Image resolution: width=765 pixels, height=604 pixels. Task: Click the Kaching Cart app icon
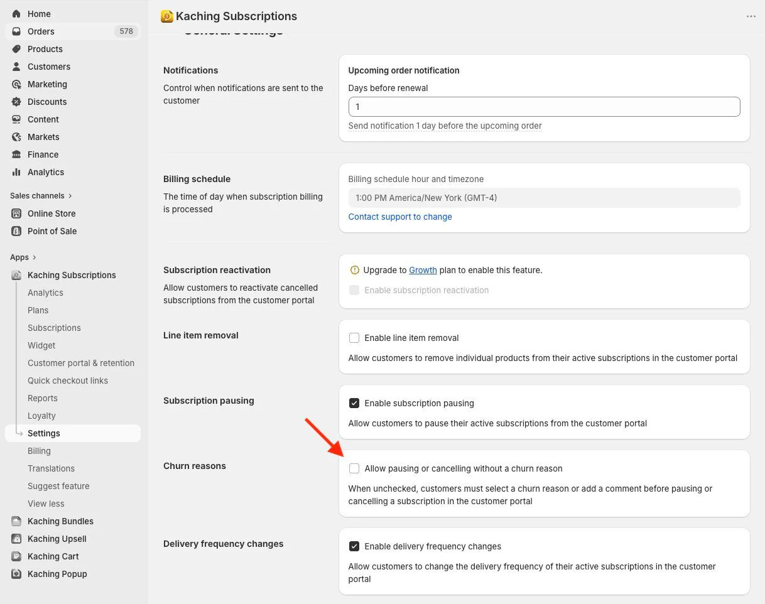16,556
